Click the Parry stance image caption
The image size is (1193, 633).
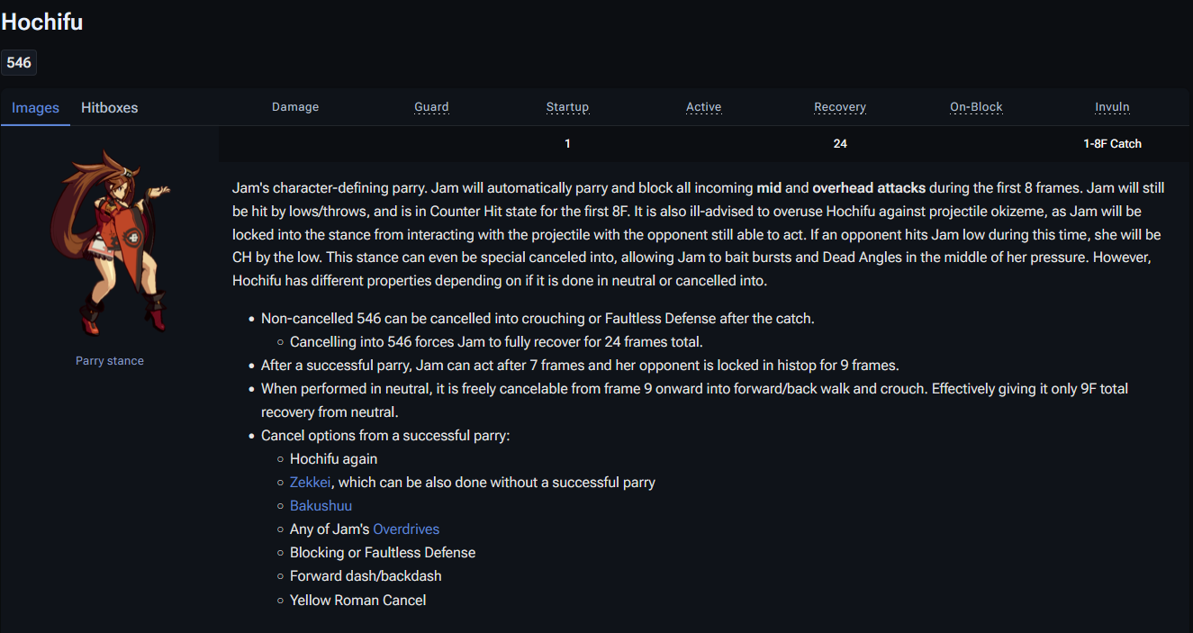coord(110,361)
